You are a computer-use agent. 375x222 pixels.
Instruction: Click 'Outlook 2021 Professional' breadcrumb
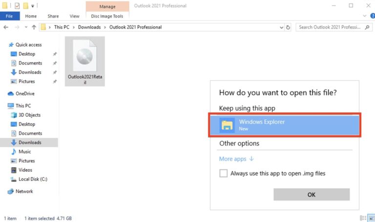point(135,27)
